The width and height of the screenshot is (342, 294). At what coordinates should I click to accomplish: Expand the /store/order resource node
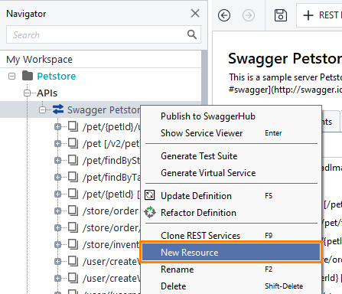[58, 211]
